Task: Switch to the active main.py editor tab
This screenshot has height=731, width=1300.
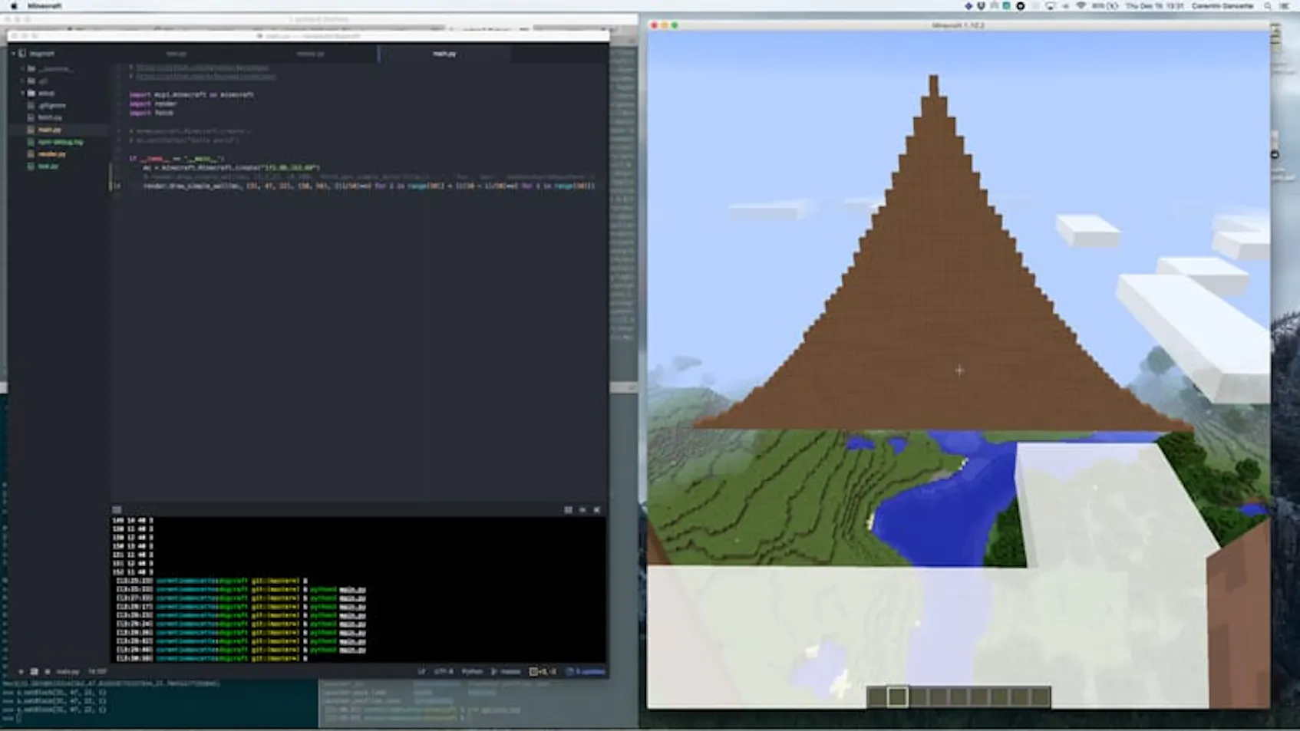Action: pos(444,54)
